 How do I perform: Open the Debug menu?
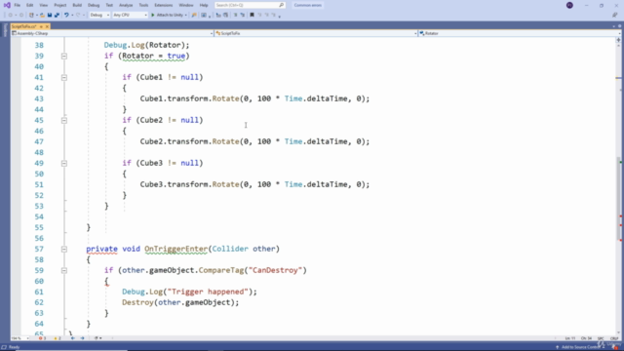click(x=94, y=5)
